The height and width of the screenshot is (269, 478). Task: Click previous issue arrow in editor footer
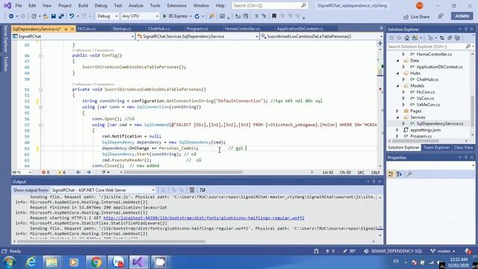click(78, 173)
